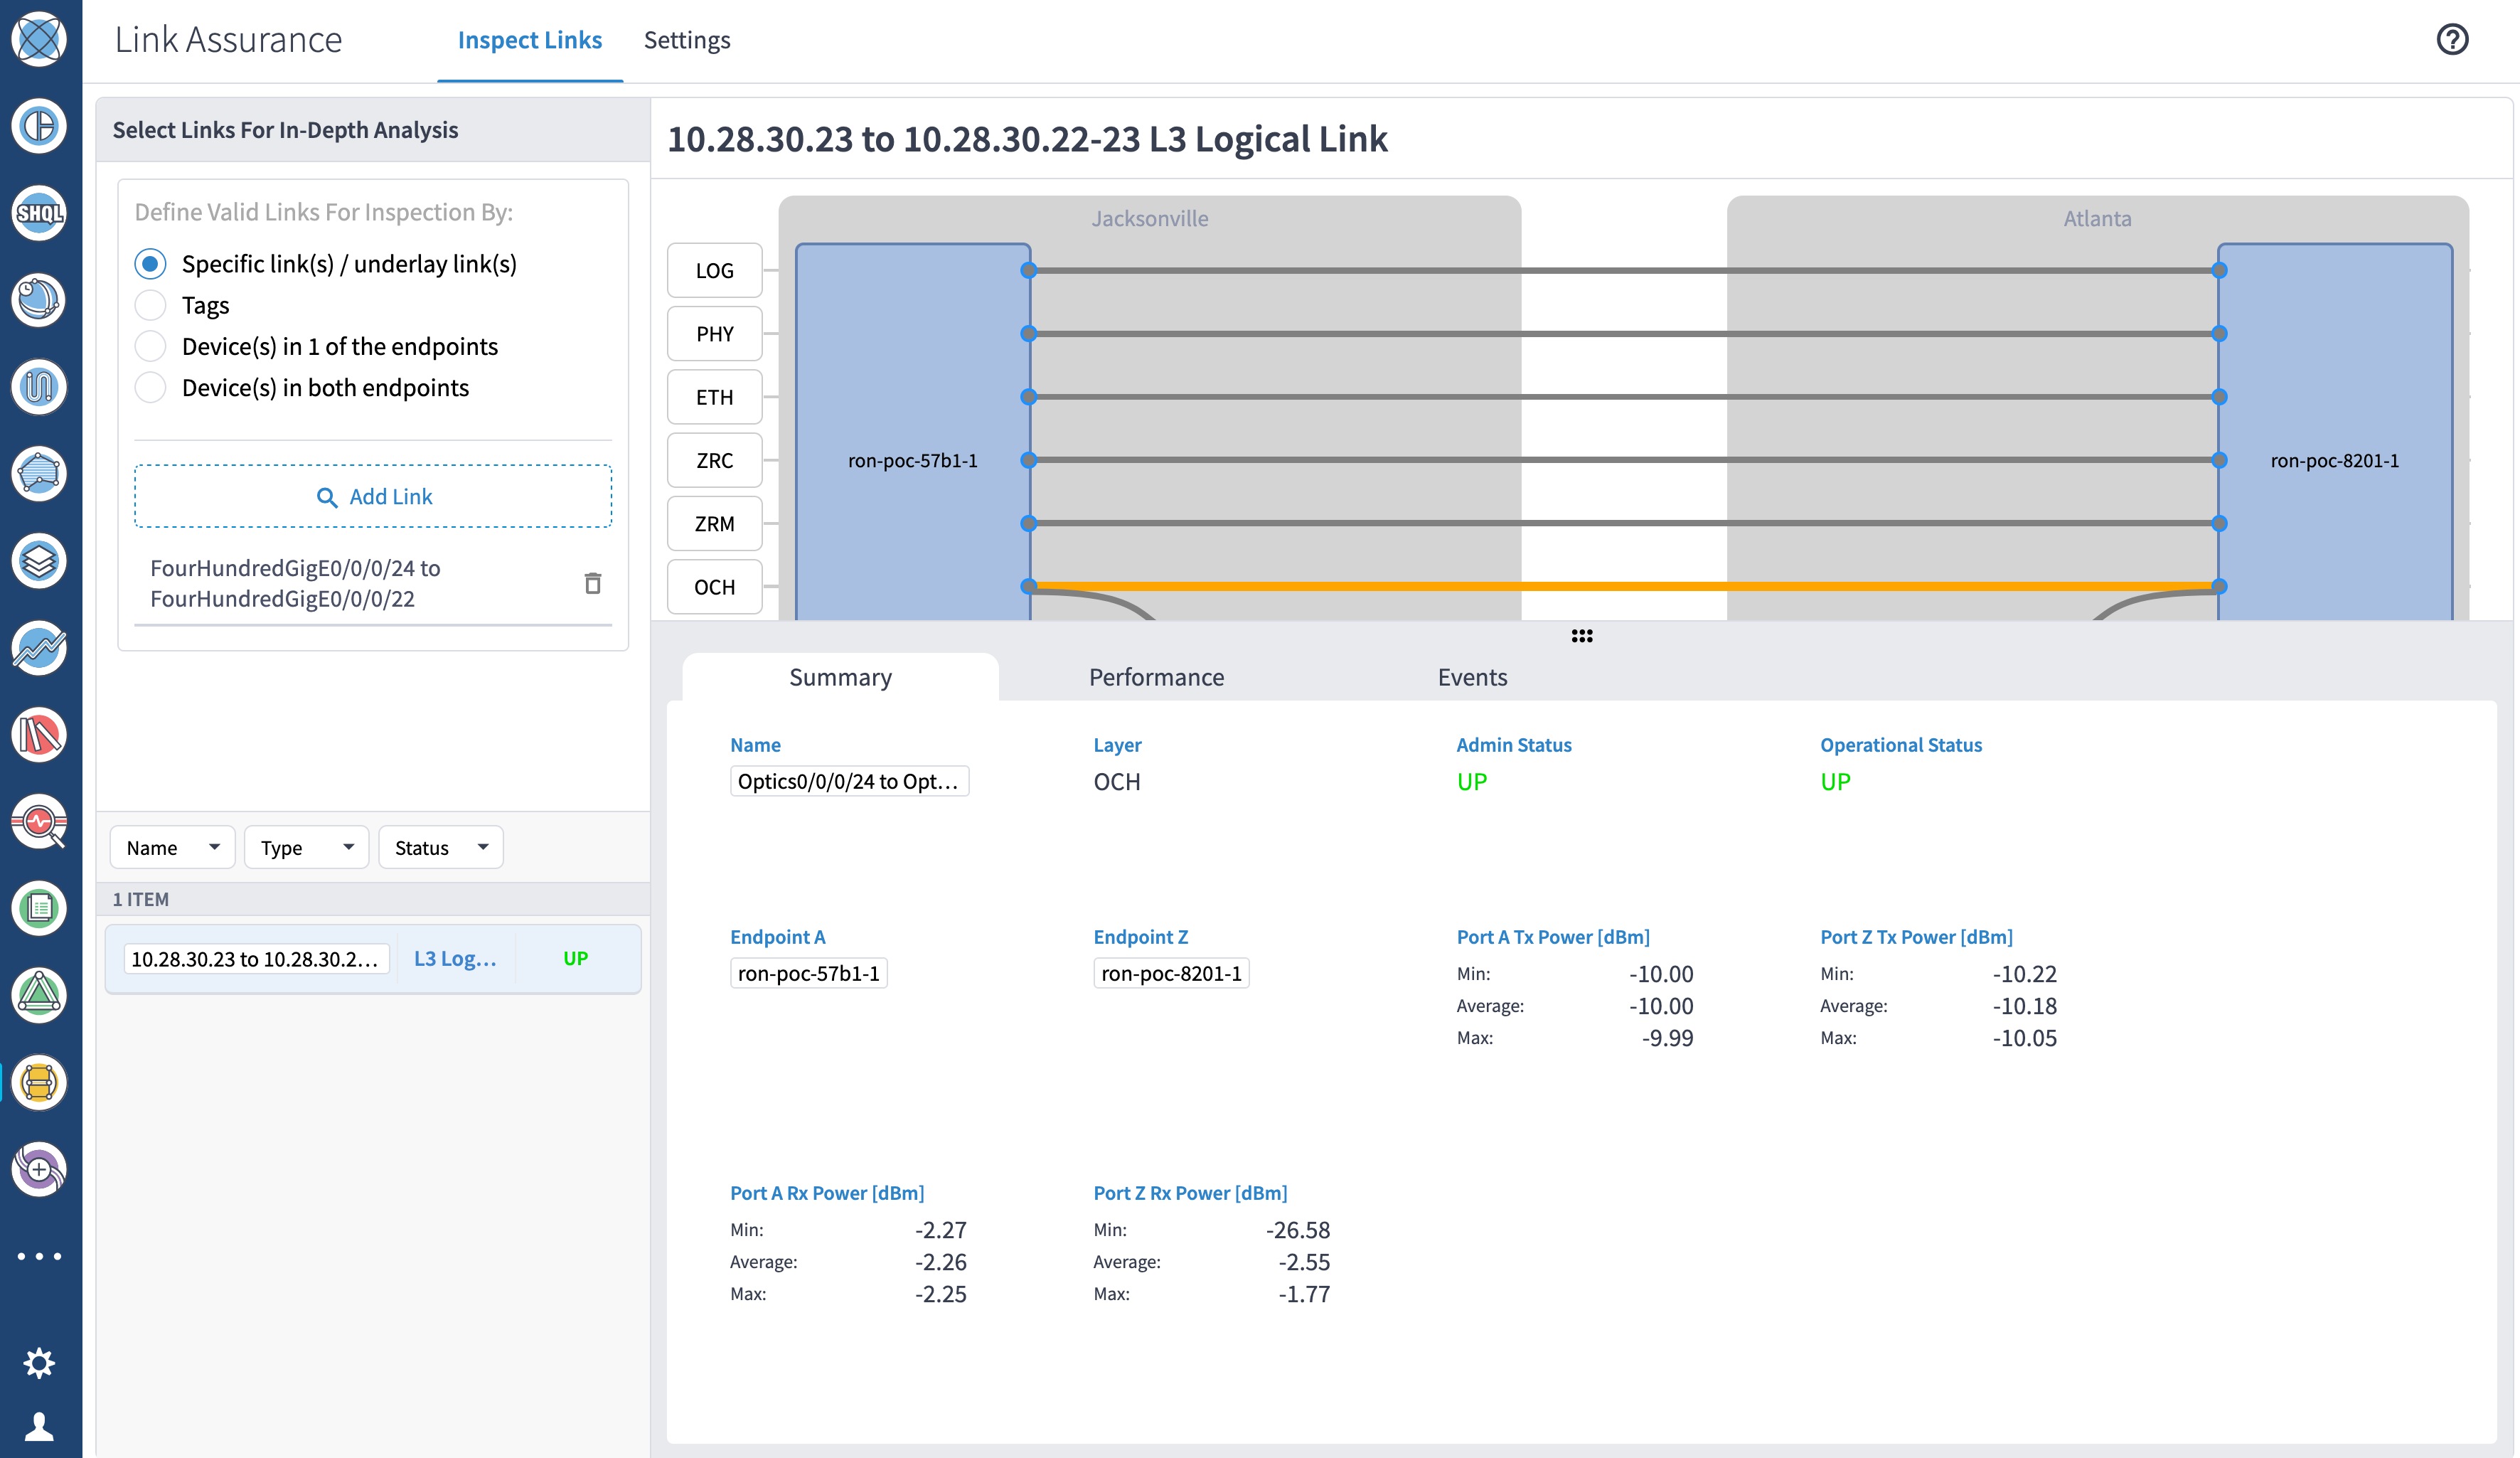Click the trend chart sidebar icon

point(39,648)
